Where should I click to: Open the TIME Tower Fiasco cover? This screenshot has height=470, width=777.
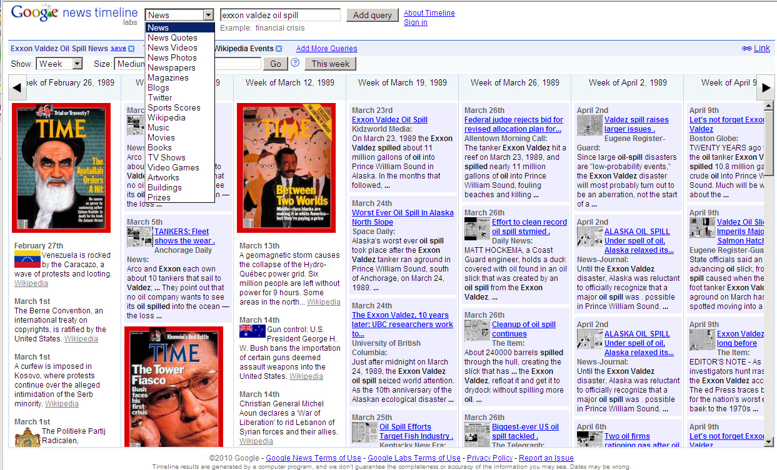174,387
